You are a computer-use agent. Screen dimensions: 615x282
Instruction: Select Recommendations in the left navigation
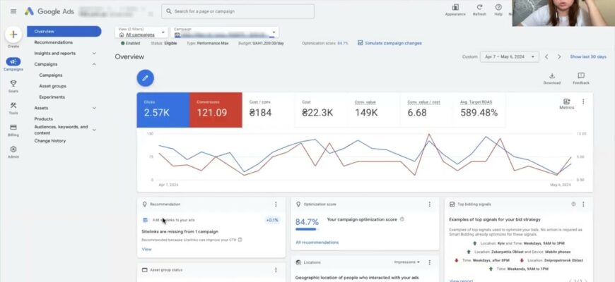click(x=54, y=42)
